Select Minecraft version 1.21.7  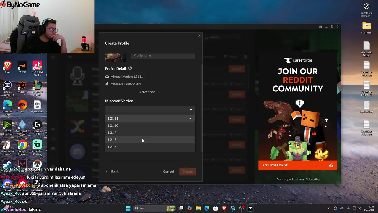tap(150, 147)
